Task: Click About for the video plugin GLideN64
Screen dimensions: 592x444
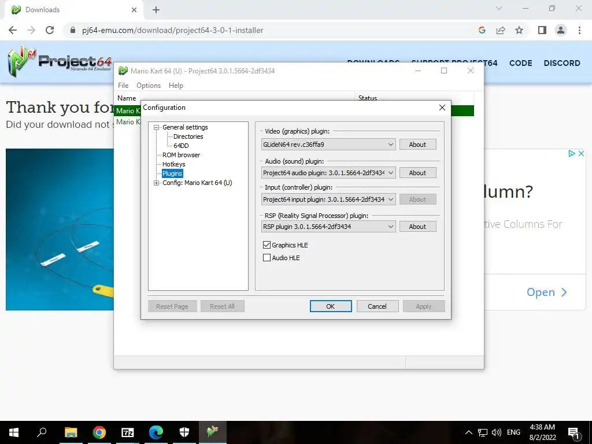Action: [417, 144]
